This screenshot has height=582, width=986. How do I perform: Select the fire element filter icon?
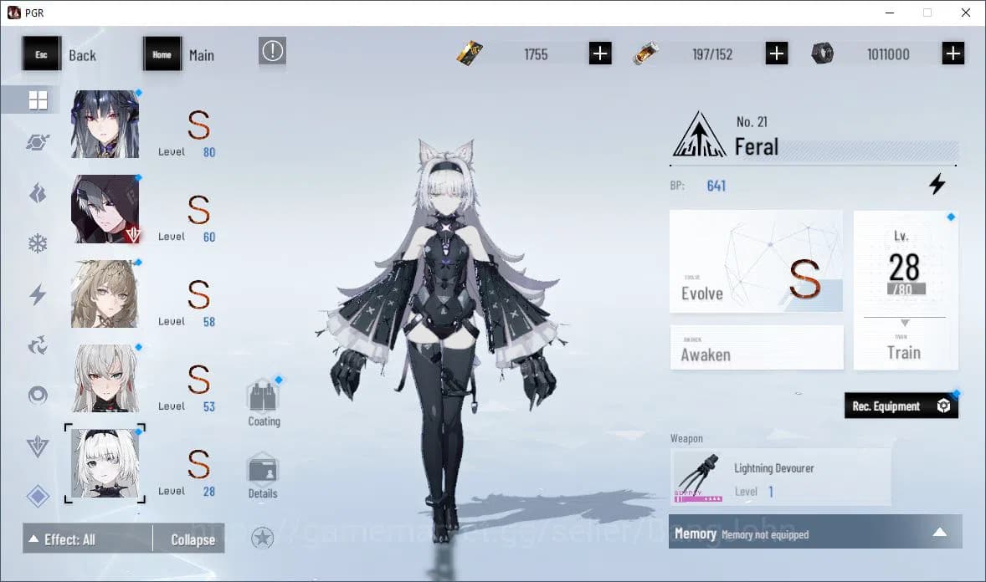pyautogui.click(x=38, y=194)
